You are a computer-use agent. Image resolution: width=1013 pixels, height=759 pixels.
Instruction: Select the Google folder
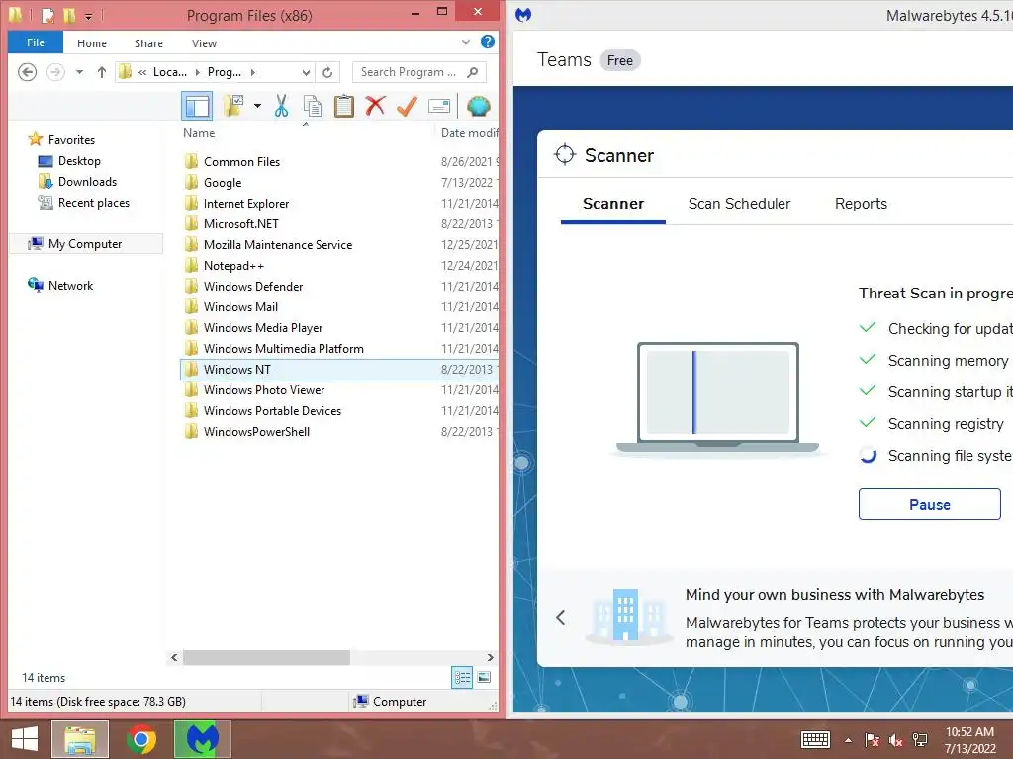[223, 183]
